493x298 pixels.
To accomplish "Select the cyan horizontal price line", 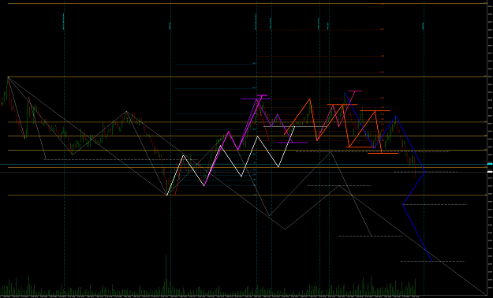I will 244,164.
